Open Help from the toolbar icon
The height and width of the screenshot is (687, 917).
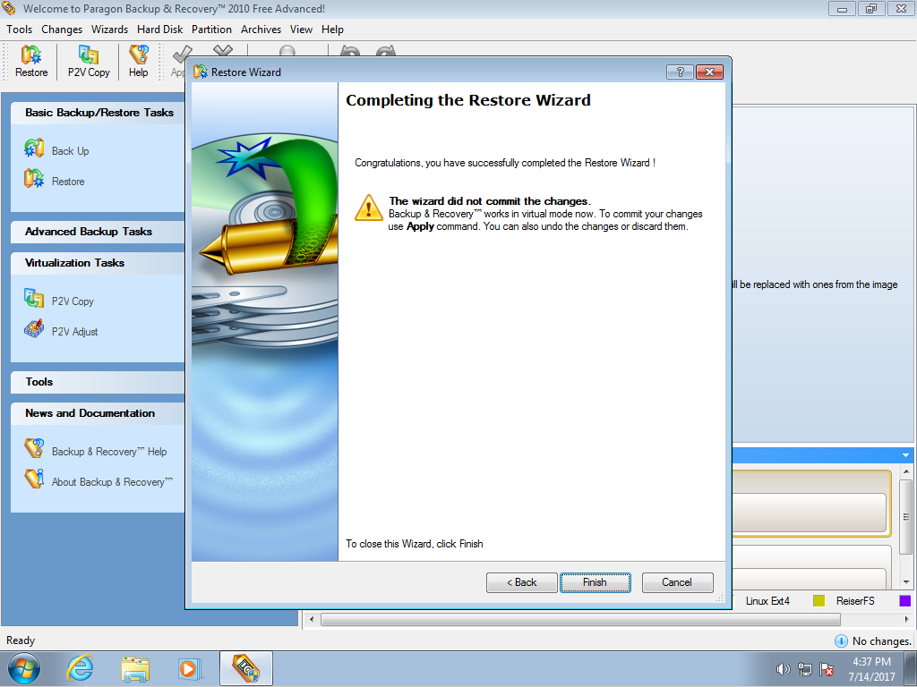pos(138,61)
